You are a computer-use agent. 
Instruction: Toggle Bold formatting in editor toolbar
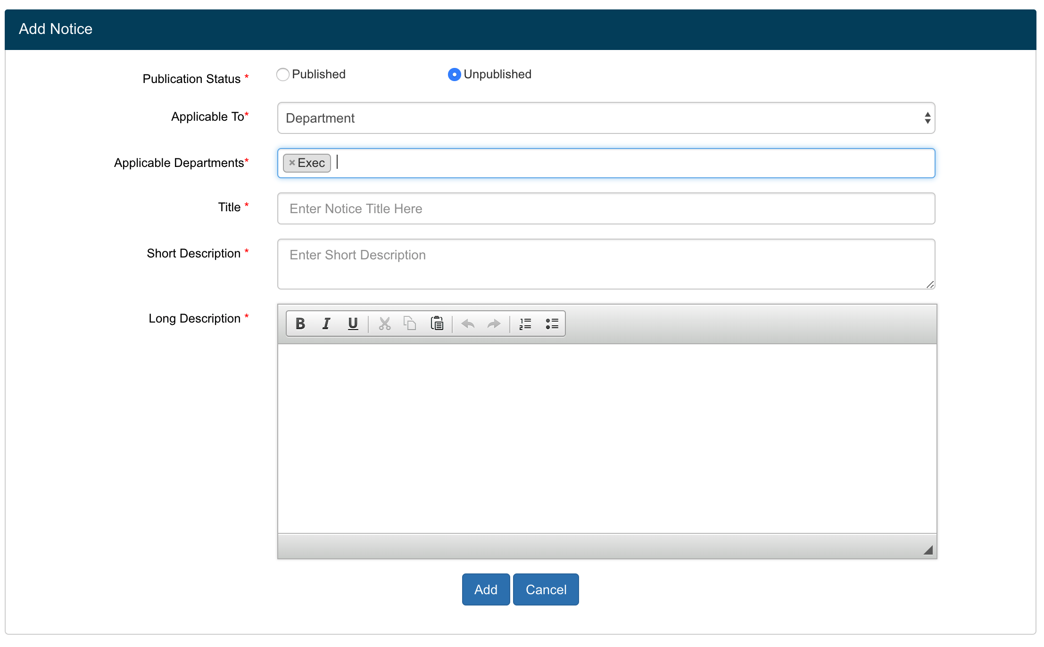(300, 323)
